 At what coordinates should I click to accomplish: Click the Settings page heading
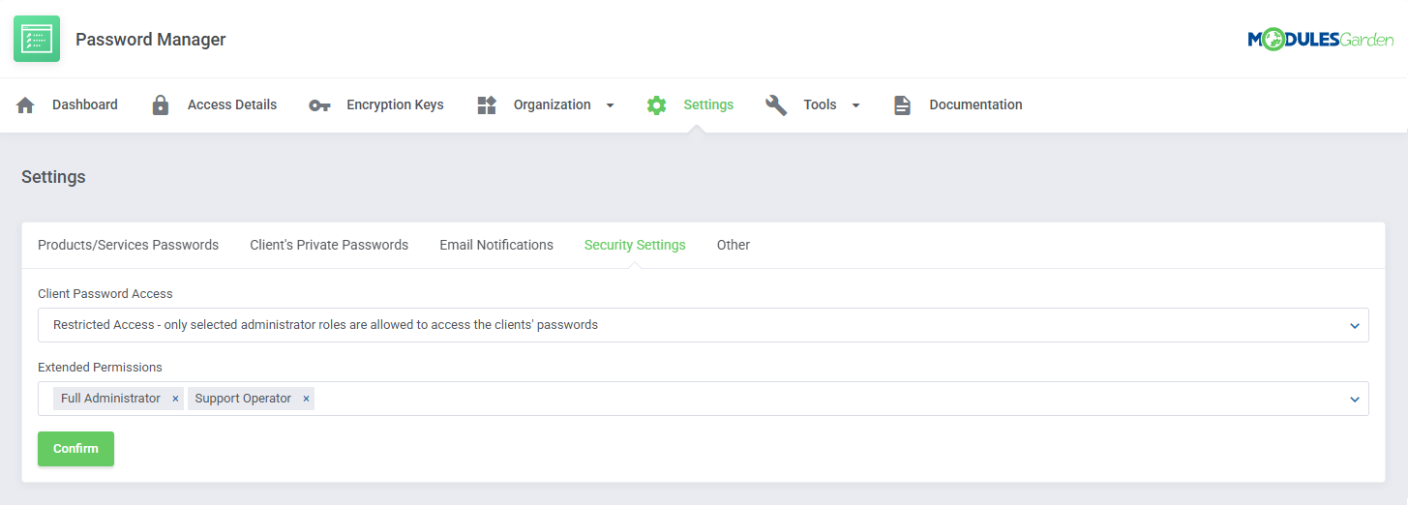[x=53, y=177]
